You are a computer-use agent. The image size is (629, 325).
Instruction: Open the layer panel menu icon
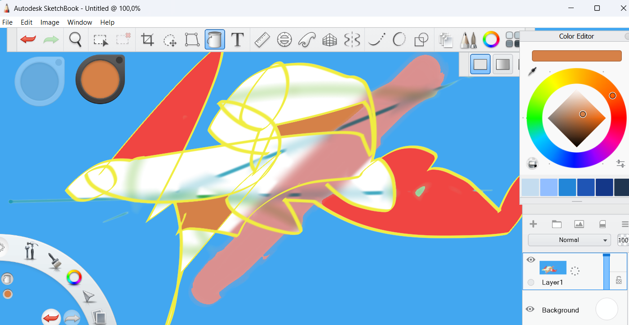click(x=624, y=224)
